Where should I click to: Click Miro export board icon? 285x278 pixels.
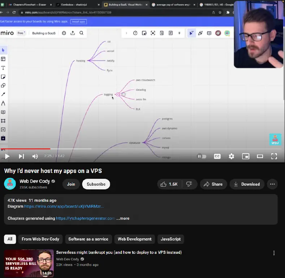[x=73, y=33]
